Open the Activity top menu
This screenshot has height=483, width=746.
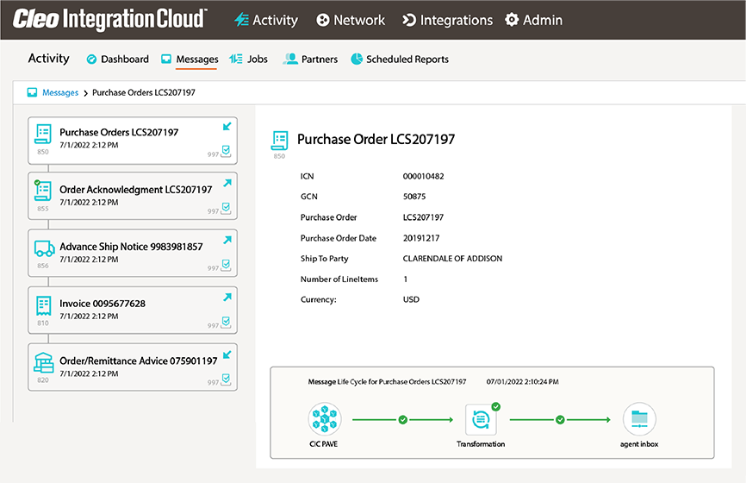point(266,20)
